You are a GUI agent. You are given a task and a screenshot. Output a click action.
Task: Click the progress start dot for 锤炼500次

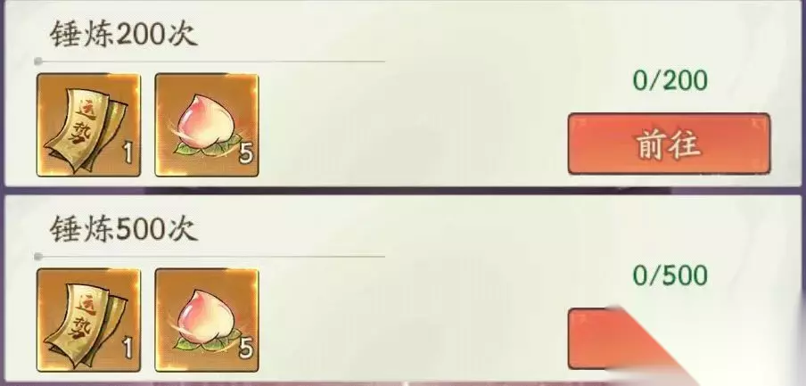tap(38, 256)
